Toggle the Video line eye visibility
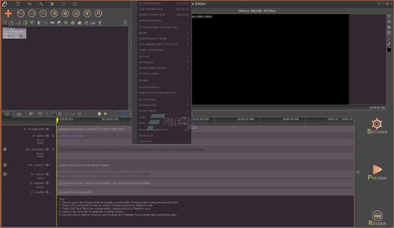394x228 pixels. point(47,136)
